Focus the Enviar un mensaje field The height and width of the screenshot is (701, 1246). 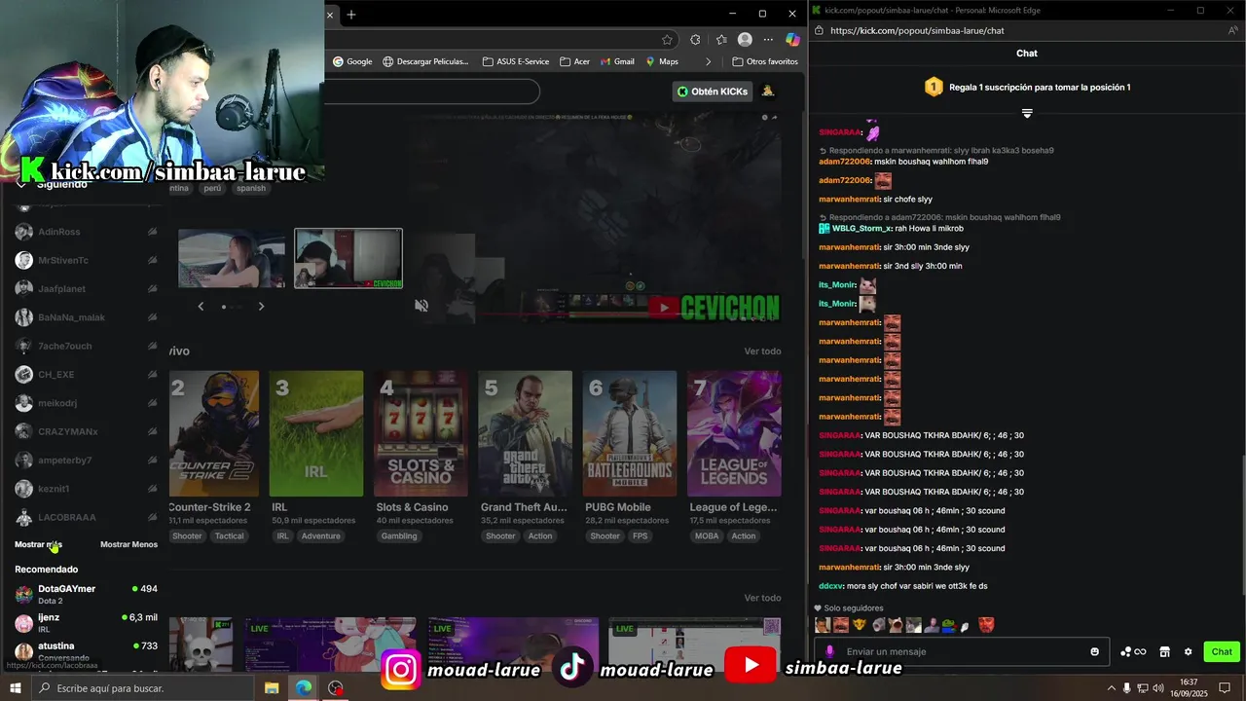click(964, 651)
